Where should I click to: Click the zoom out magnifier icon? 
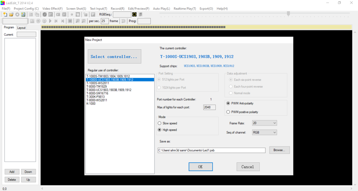[84, 21]
